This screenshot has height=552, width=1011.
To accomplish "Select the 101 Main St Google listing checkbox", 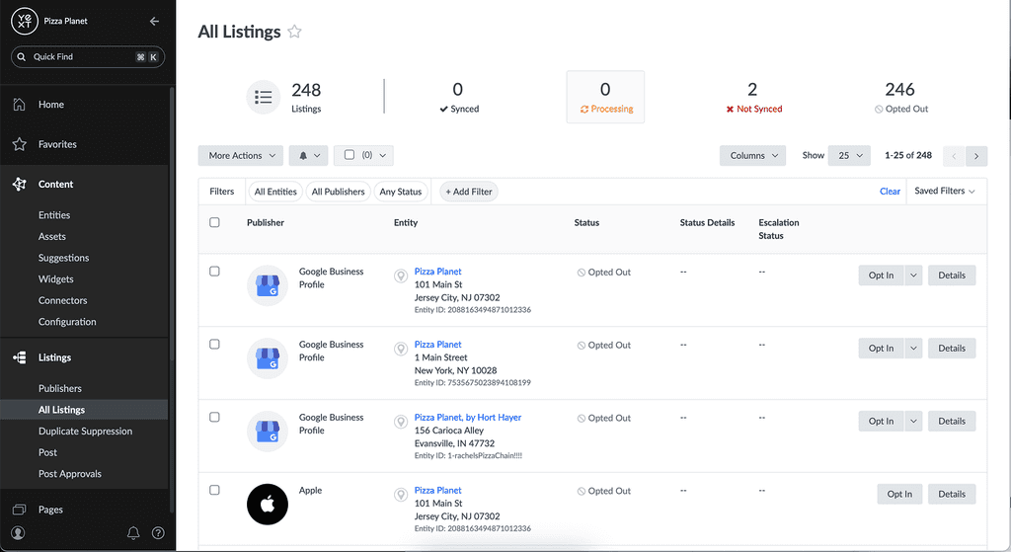I will point(214,272).
